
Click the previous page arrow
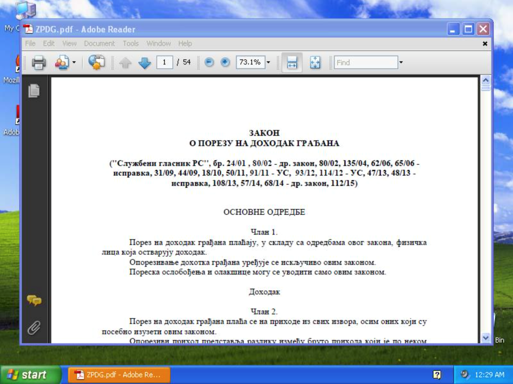125,63
